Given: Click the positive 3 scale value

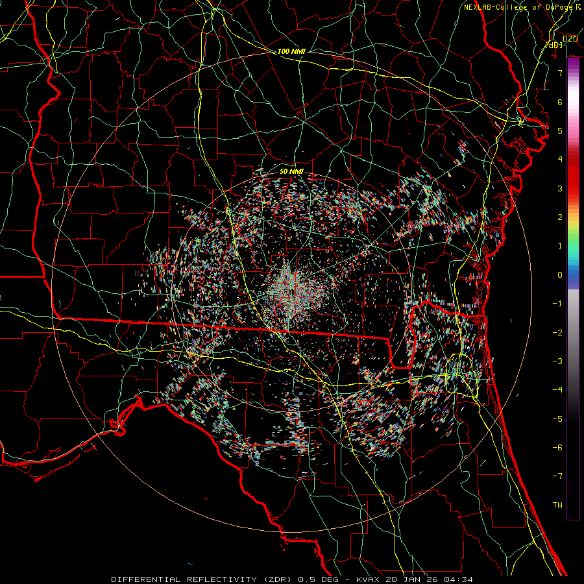Looking at the screenshot, I should tap(560, 188).
